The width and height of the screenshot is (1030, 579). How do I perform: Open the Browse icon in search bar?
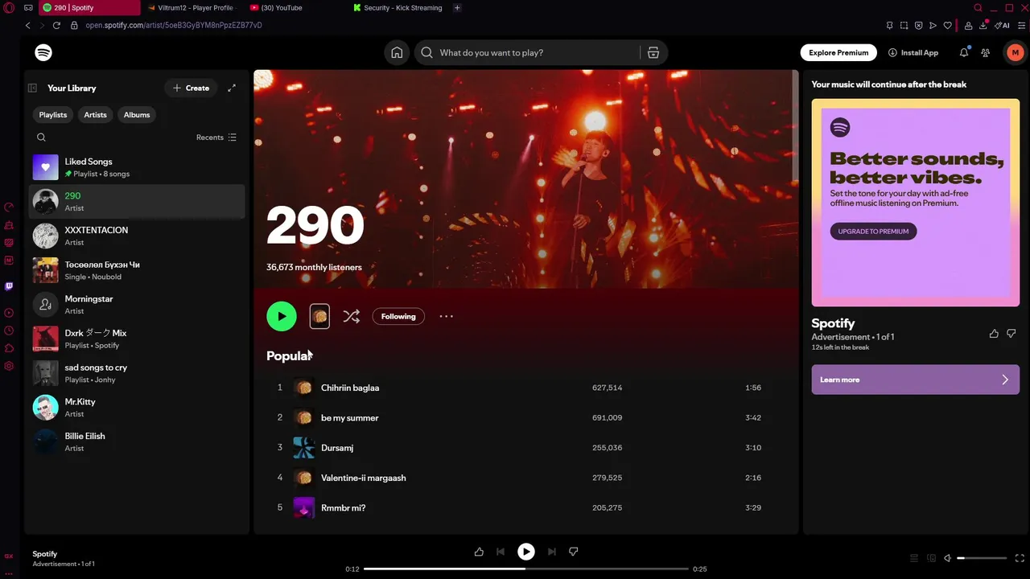(x=653, y=52)
